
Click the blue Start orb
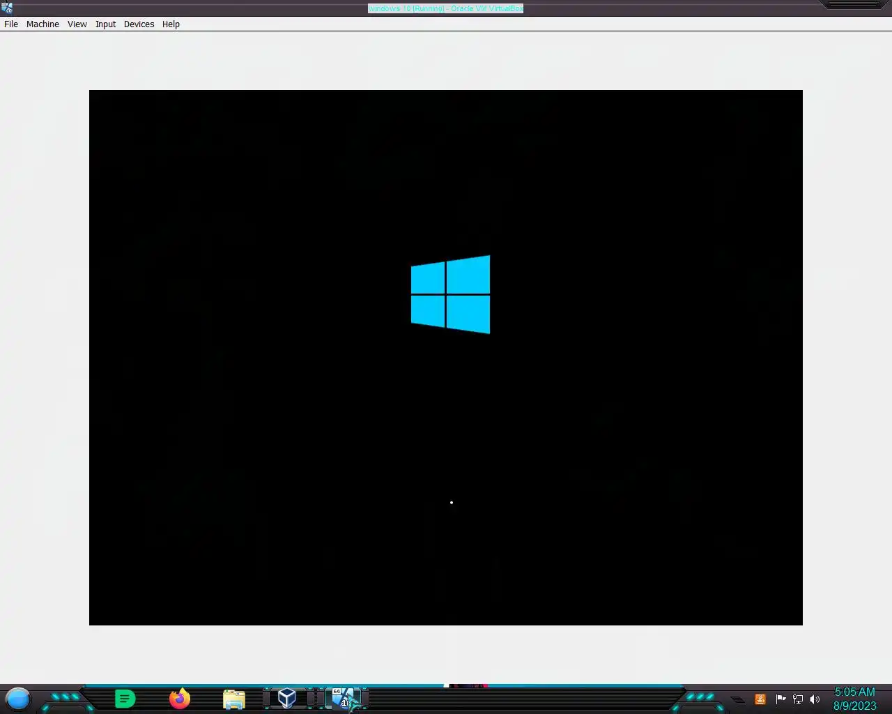click(x=18, y=699)
